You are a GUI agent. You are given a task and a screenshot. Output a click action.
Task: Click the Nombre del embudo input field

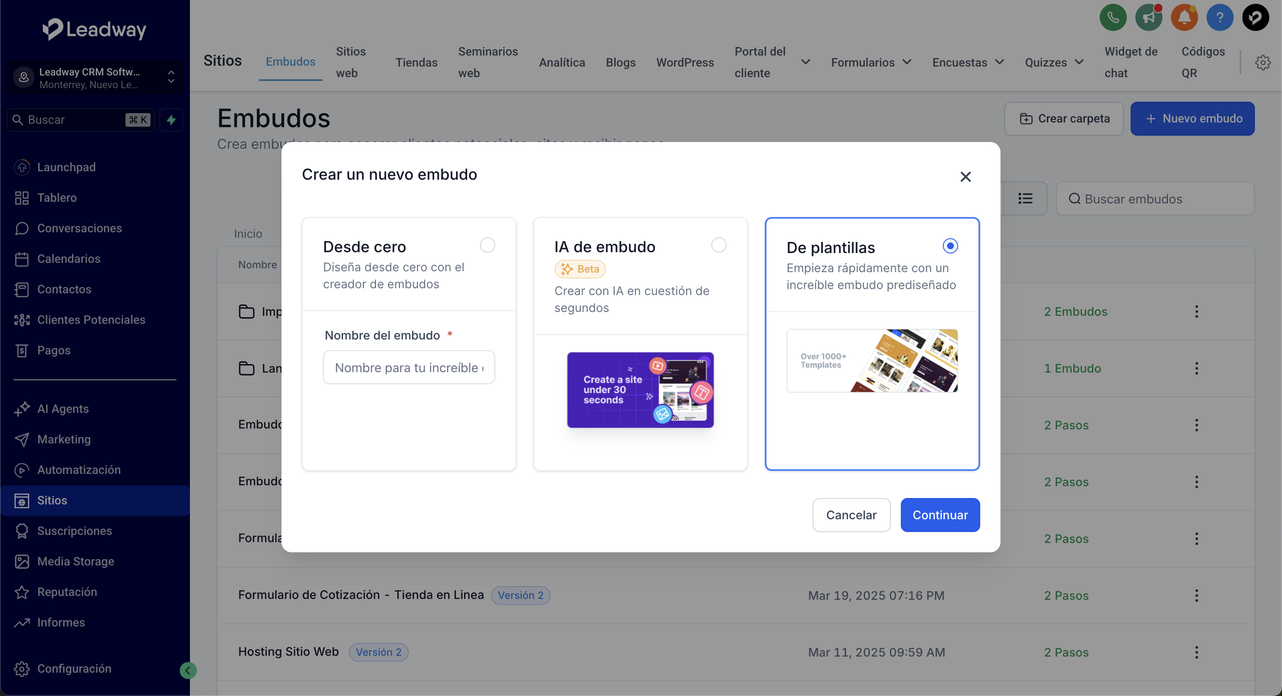409,367
